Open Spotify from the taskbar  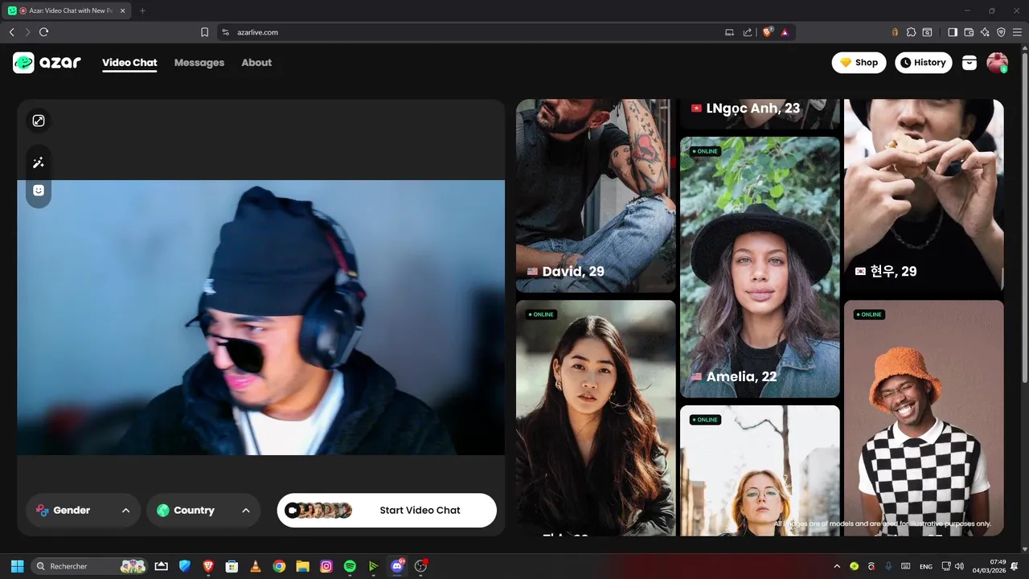[x=350, y=566]
